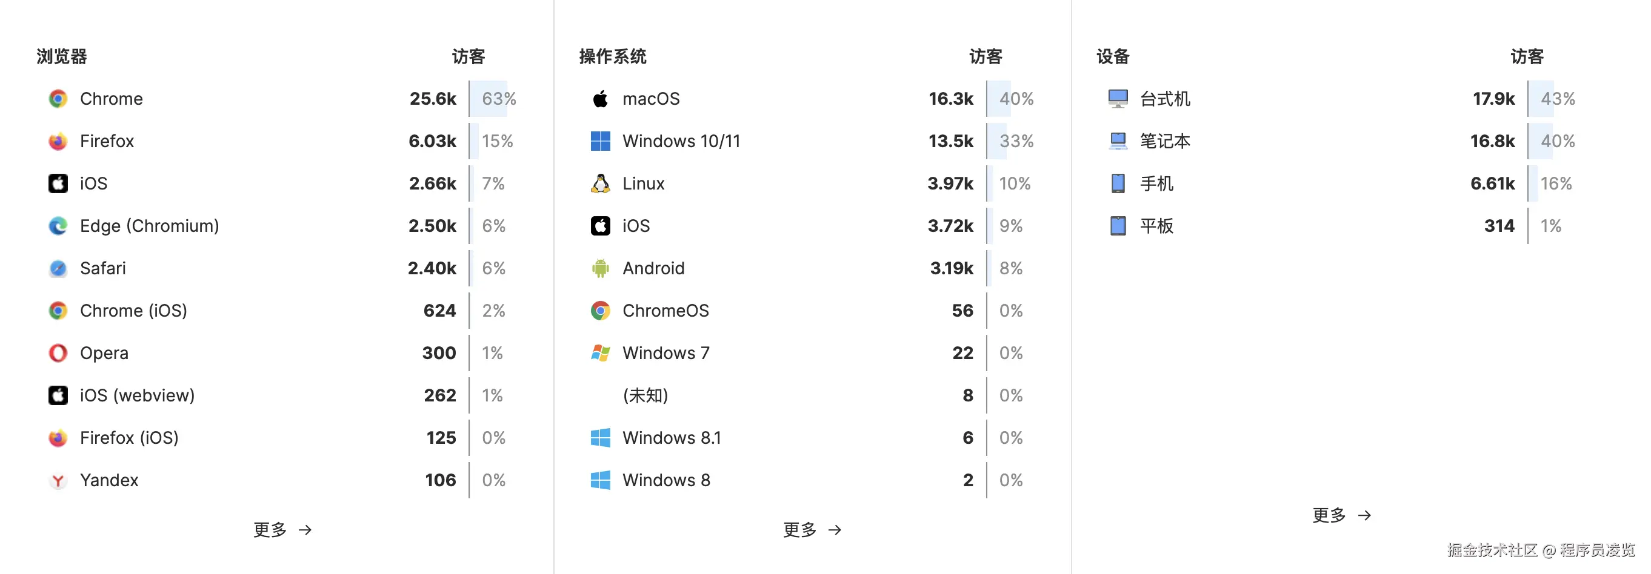Image resolution: width=1651 pixels, height=574 pixels.
Task: Click the Windows 7 flag icon
Action: pyautogui.click(x=600, y=353)
